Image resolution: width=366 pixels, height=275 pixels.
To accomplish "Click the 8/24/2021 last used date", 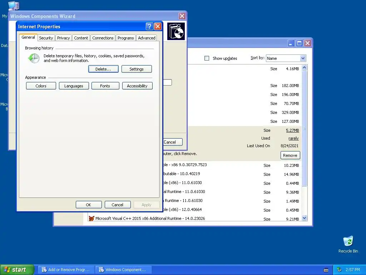I will (290, 146).
